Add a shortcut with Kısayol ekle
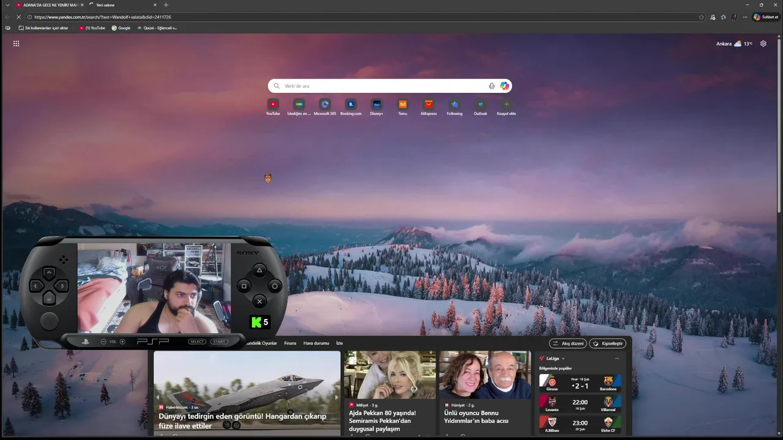 coord(507,107)
